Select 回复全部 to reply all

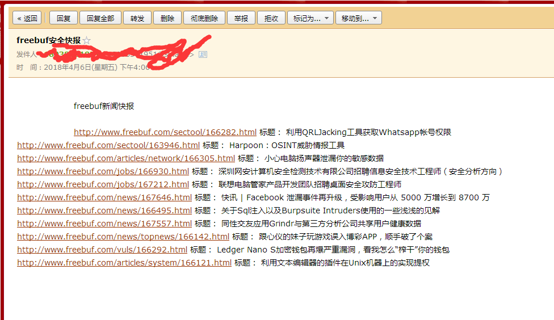coord(100,18)
